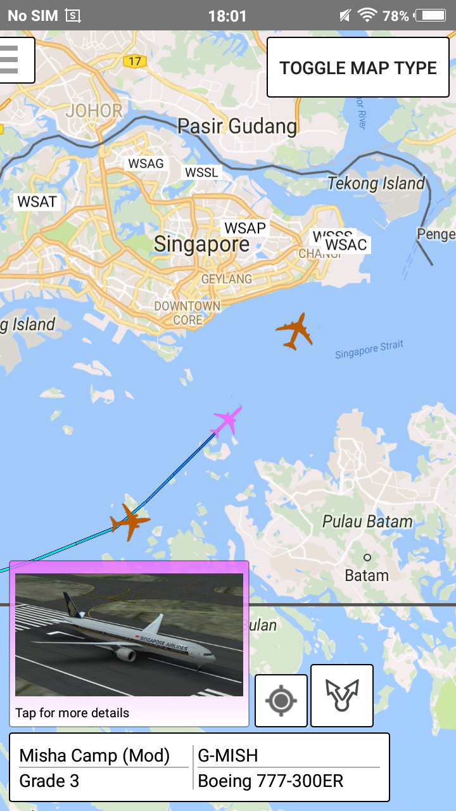Tap the flight path split-arrows icon

[x=342, y=696]
